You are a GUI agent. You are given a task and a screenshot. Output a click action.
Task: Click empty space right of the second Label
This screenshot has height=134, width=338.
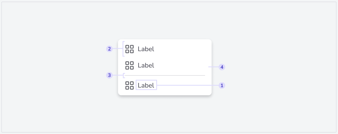coord(181,65)
